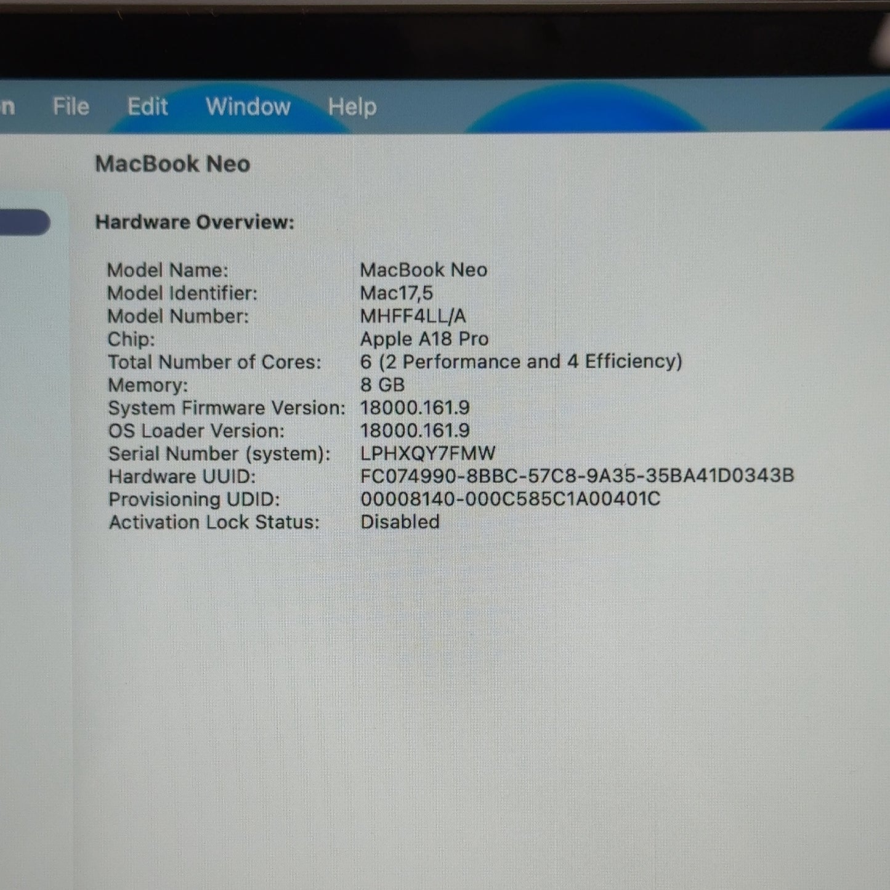Select the Provisioning UDID label
Screen dimensions: 890x890
(194, 500)
